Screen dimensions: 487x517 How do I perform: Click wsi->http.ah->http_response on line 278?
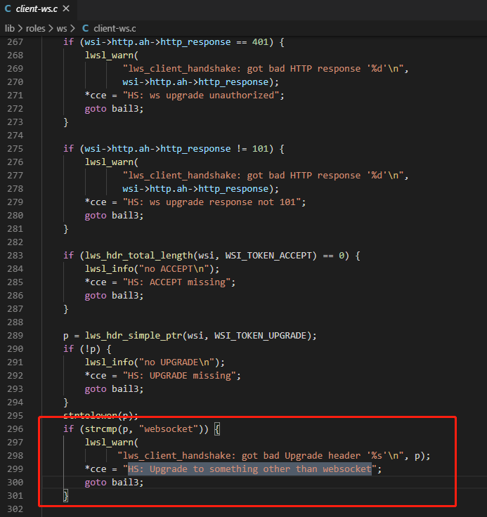click(195, 189)
